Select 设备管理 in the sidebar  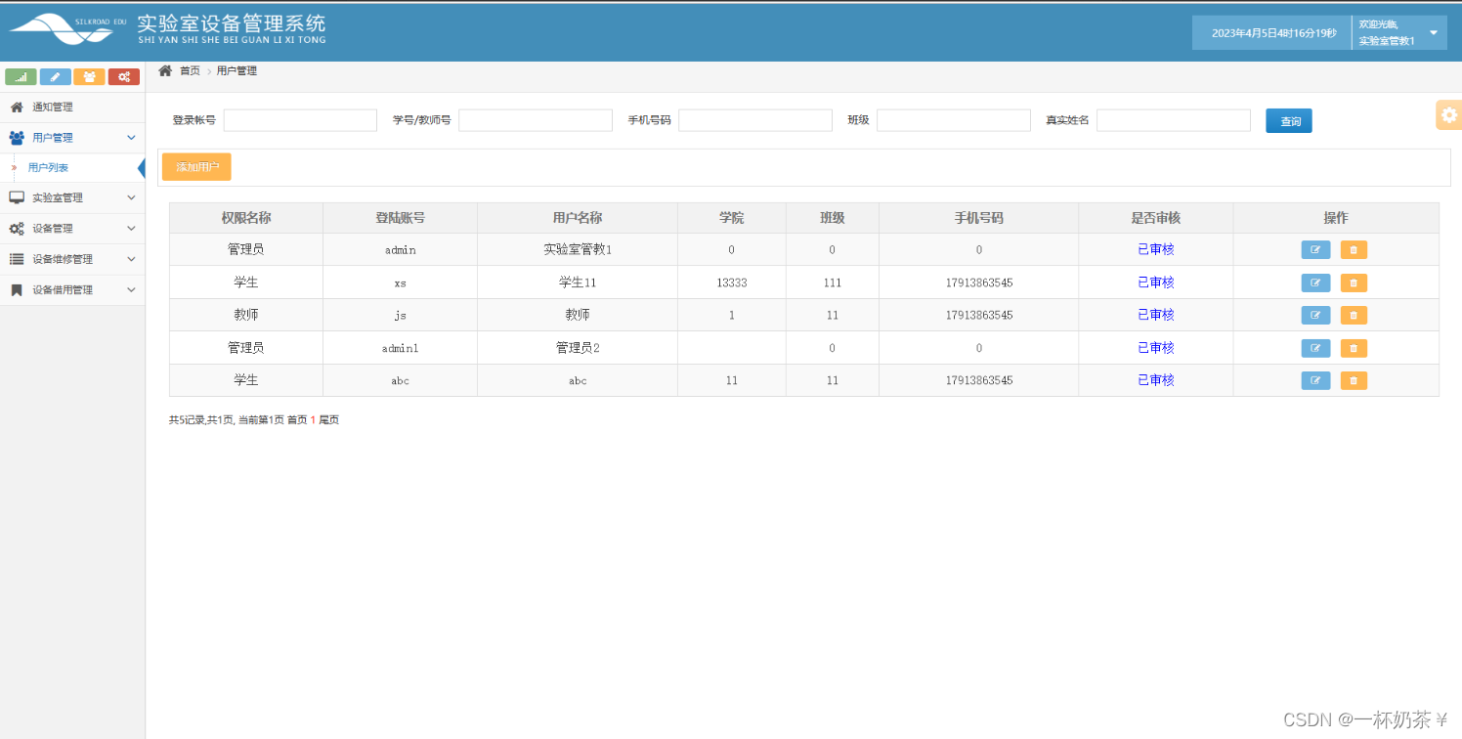(x=72, y=229)
